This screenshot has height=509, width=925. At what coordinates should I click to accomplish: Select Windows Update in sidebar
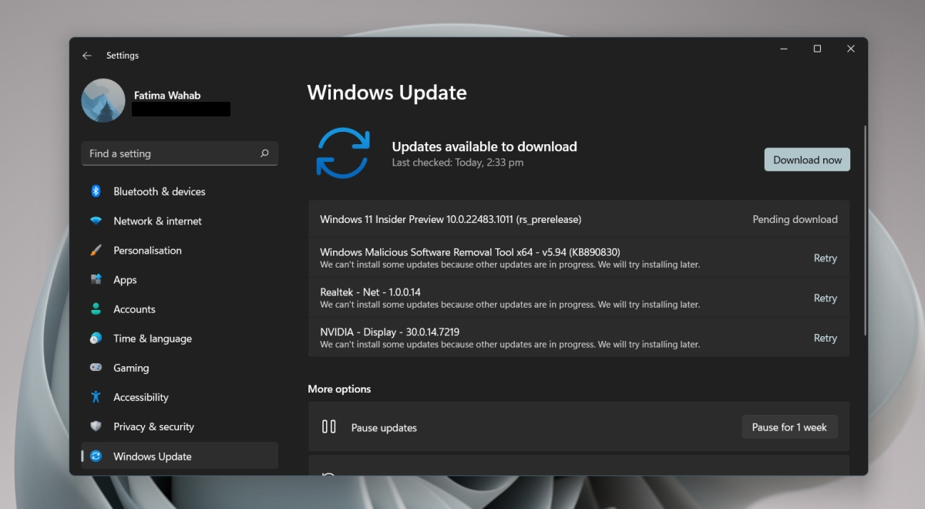[x=180, y=456]
